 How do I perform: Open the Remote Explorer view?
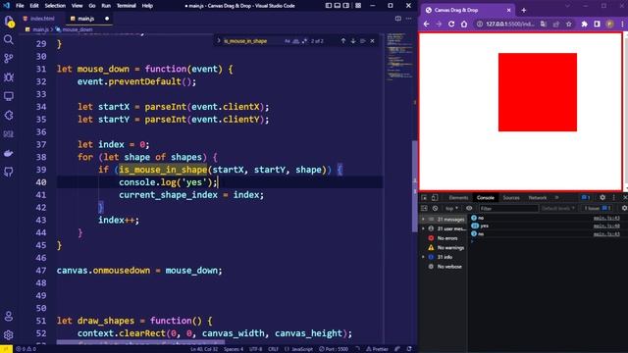(x=9, y=96)
